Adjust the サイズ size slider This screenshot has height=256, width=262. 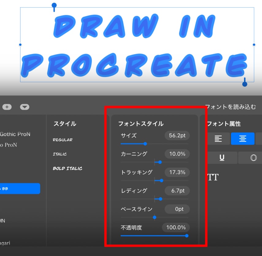145,144
